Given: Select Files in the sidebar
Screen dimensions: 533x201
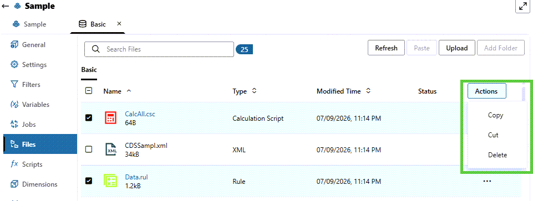Looking at the screenshot, I should point(40,145).
